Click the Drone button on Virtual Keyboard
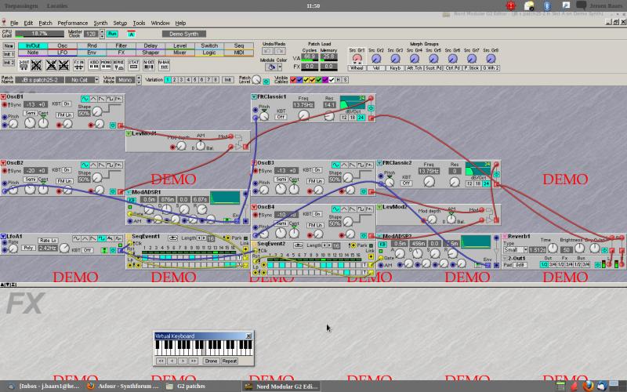The width and height of the screenshot is (627, 392). point(211,361)
